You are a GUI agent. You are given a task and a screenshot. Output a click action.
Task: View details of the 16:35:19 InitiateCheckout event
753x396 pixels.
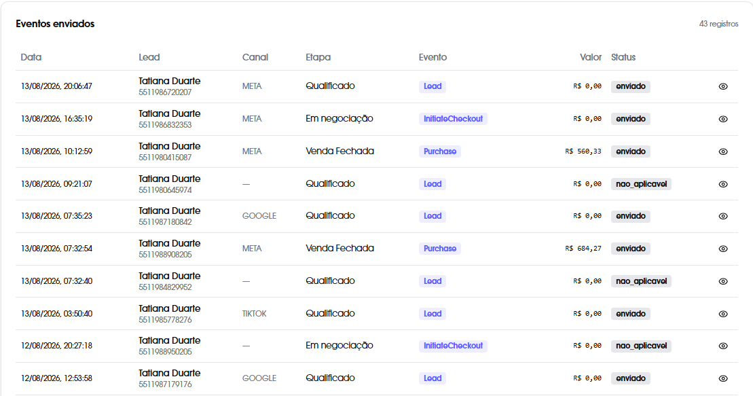[722, 119]
